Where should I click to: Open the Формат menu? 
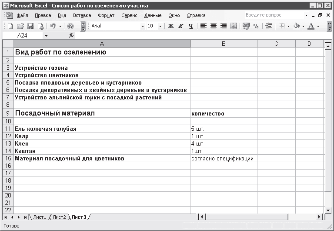tap(106, 15)
